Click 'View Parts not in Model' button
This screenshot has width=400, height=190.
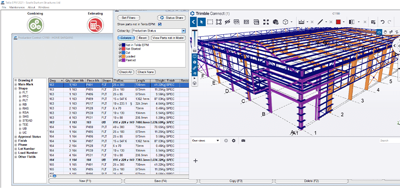click(169, 38)
